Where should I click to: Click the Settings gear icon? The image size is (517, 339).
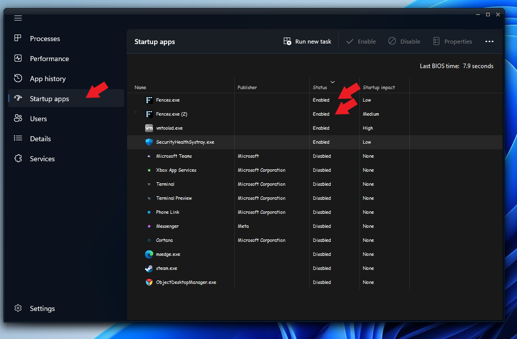(x=18, y=308)
